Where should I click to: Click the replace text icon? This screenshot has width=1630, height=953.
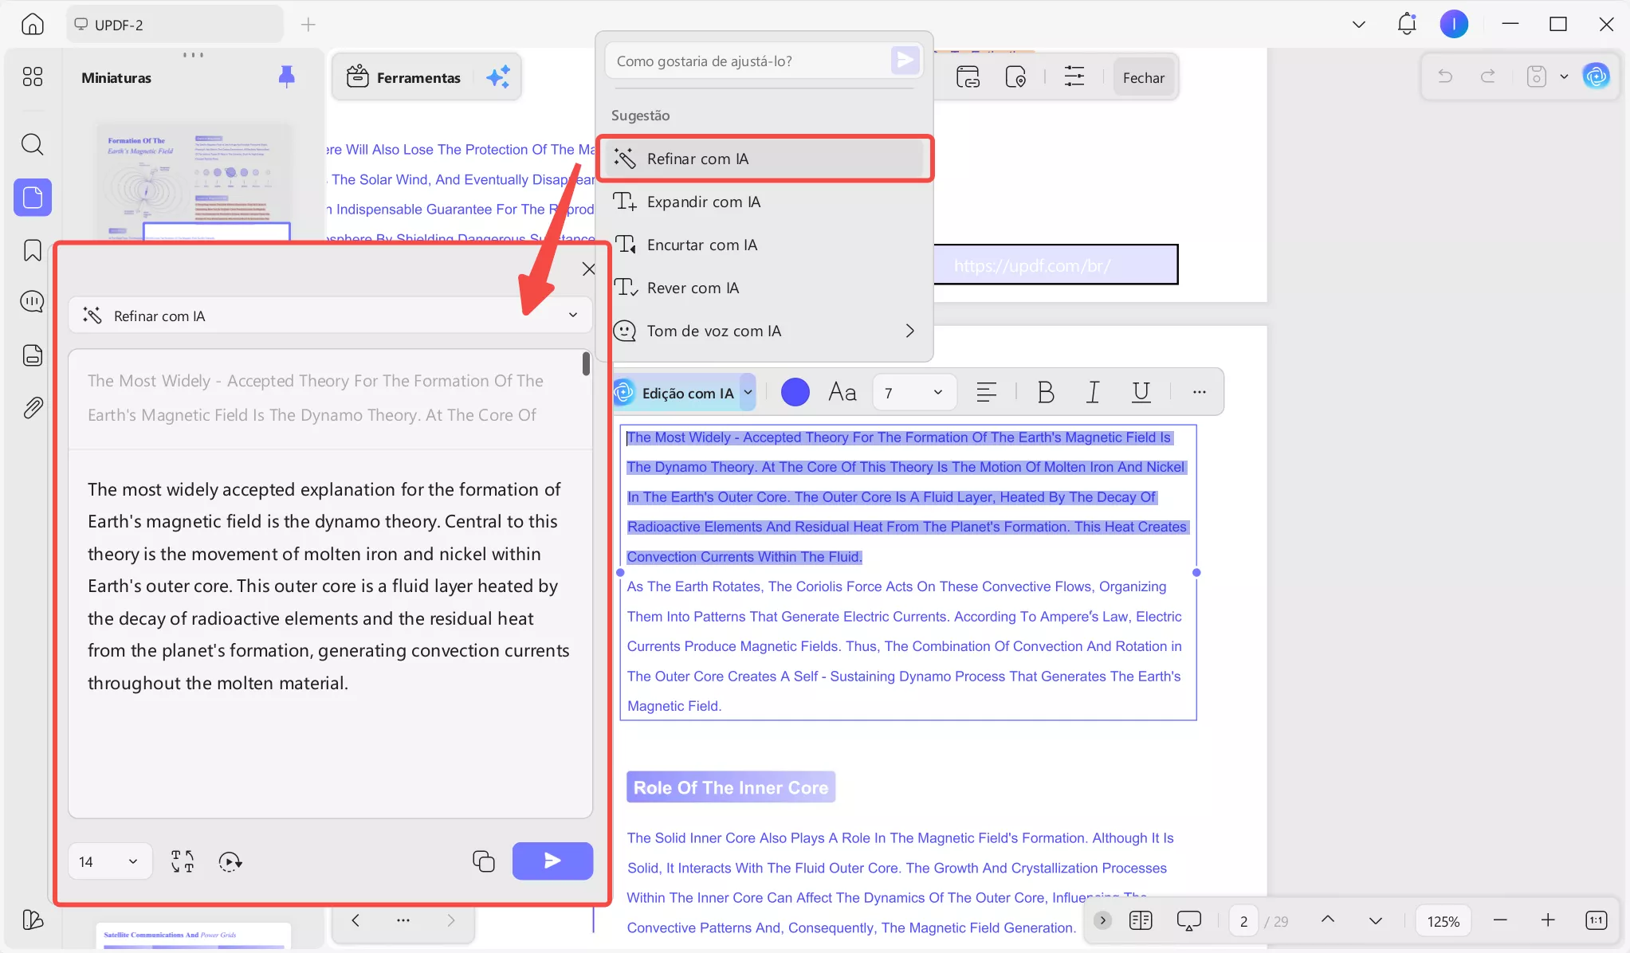click(x=182, y=861)
